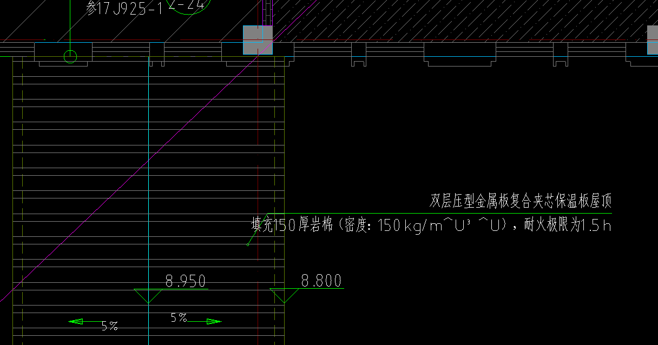The height and width of the screenshot is (345, 658).
Task: Click the gray filled column square on the red axis
Action: [x=252, y=40]
